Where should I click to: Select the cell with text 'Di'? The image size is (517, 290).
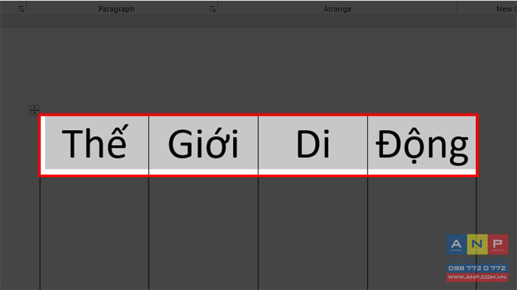(x=313, y=144)
